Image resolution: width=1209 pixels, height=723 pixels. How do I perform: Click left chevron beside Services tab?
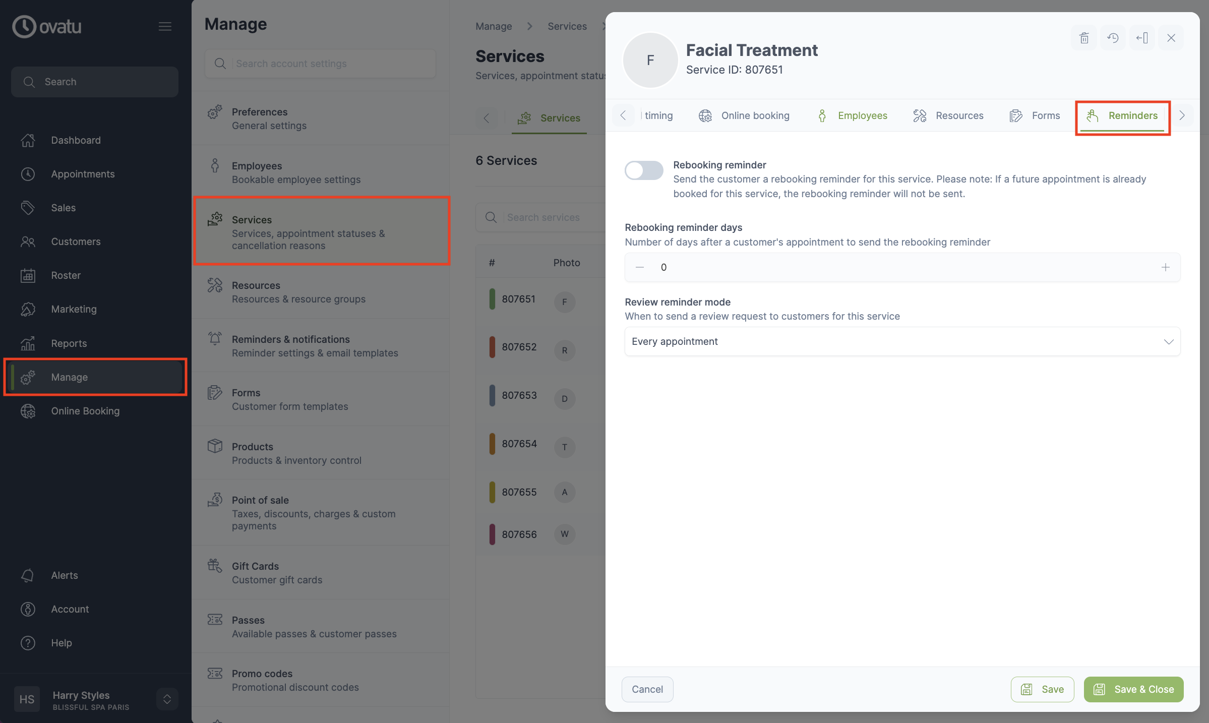pyautogui.click(x=487, y=118)
